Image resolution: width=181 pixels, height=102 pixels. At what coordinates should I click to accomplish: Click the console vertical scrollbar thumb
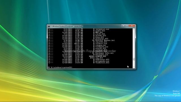pos(134,59)
